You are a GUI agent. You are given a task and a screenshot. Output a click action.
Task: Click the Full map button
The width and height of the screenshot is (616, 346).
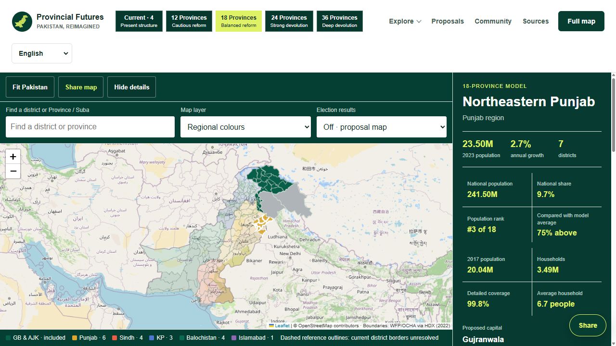click(x=581, y=21)
